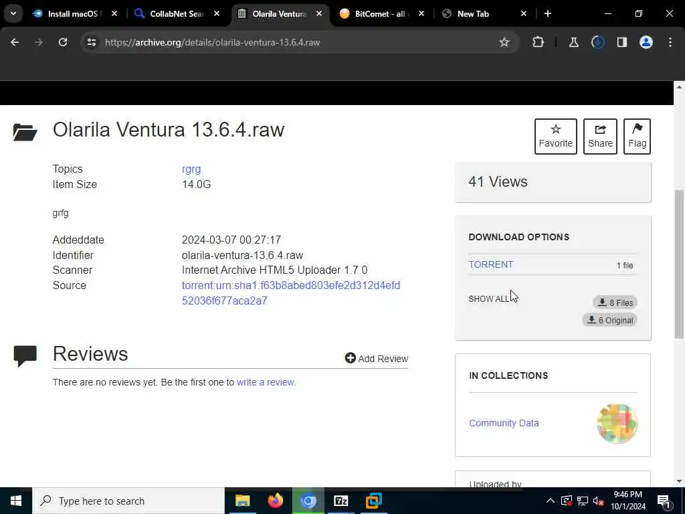Click the Favorite star button
This screenshot has height=514, width=685.
(556, 137)
